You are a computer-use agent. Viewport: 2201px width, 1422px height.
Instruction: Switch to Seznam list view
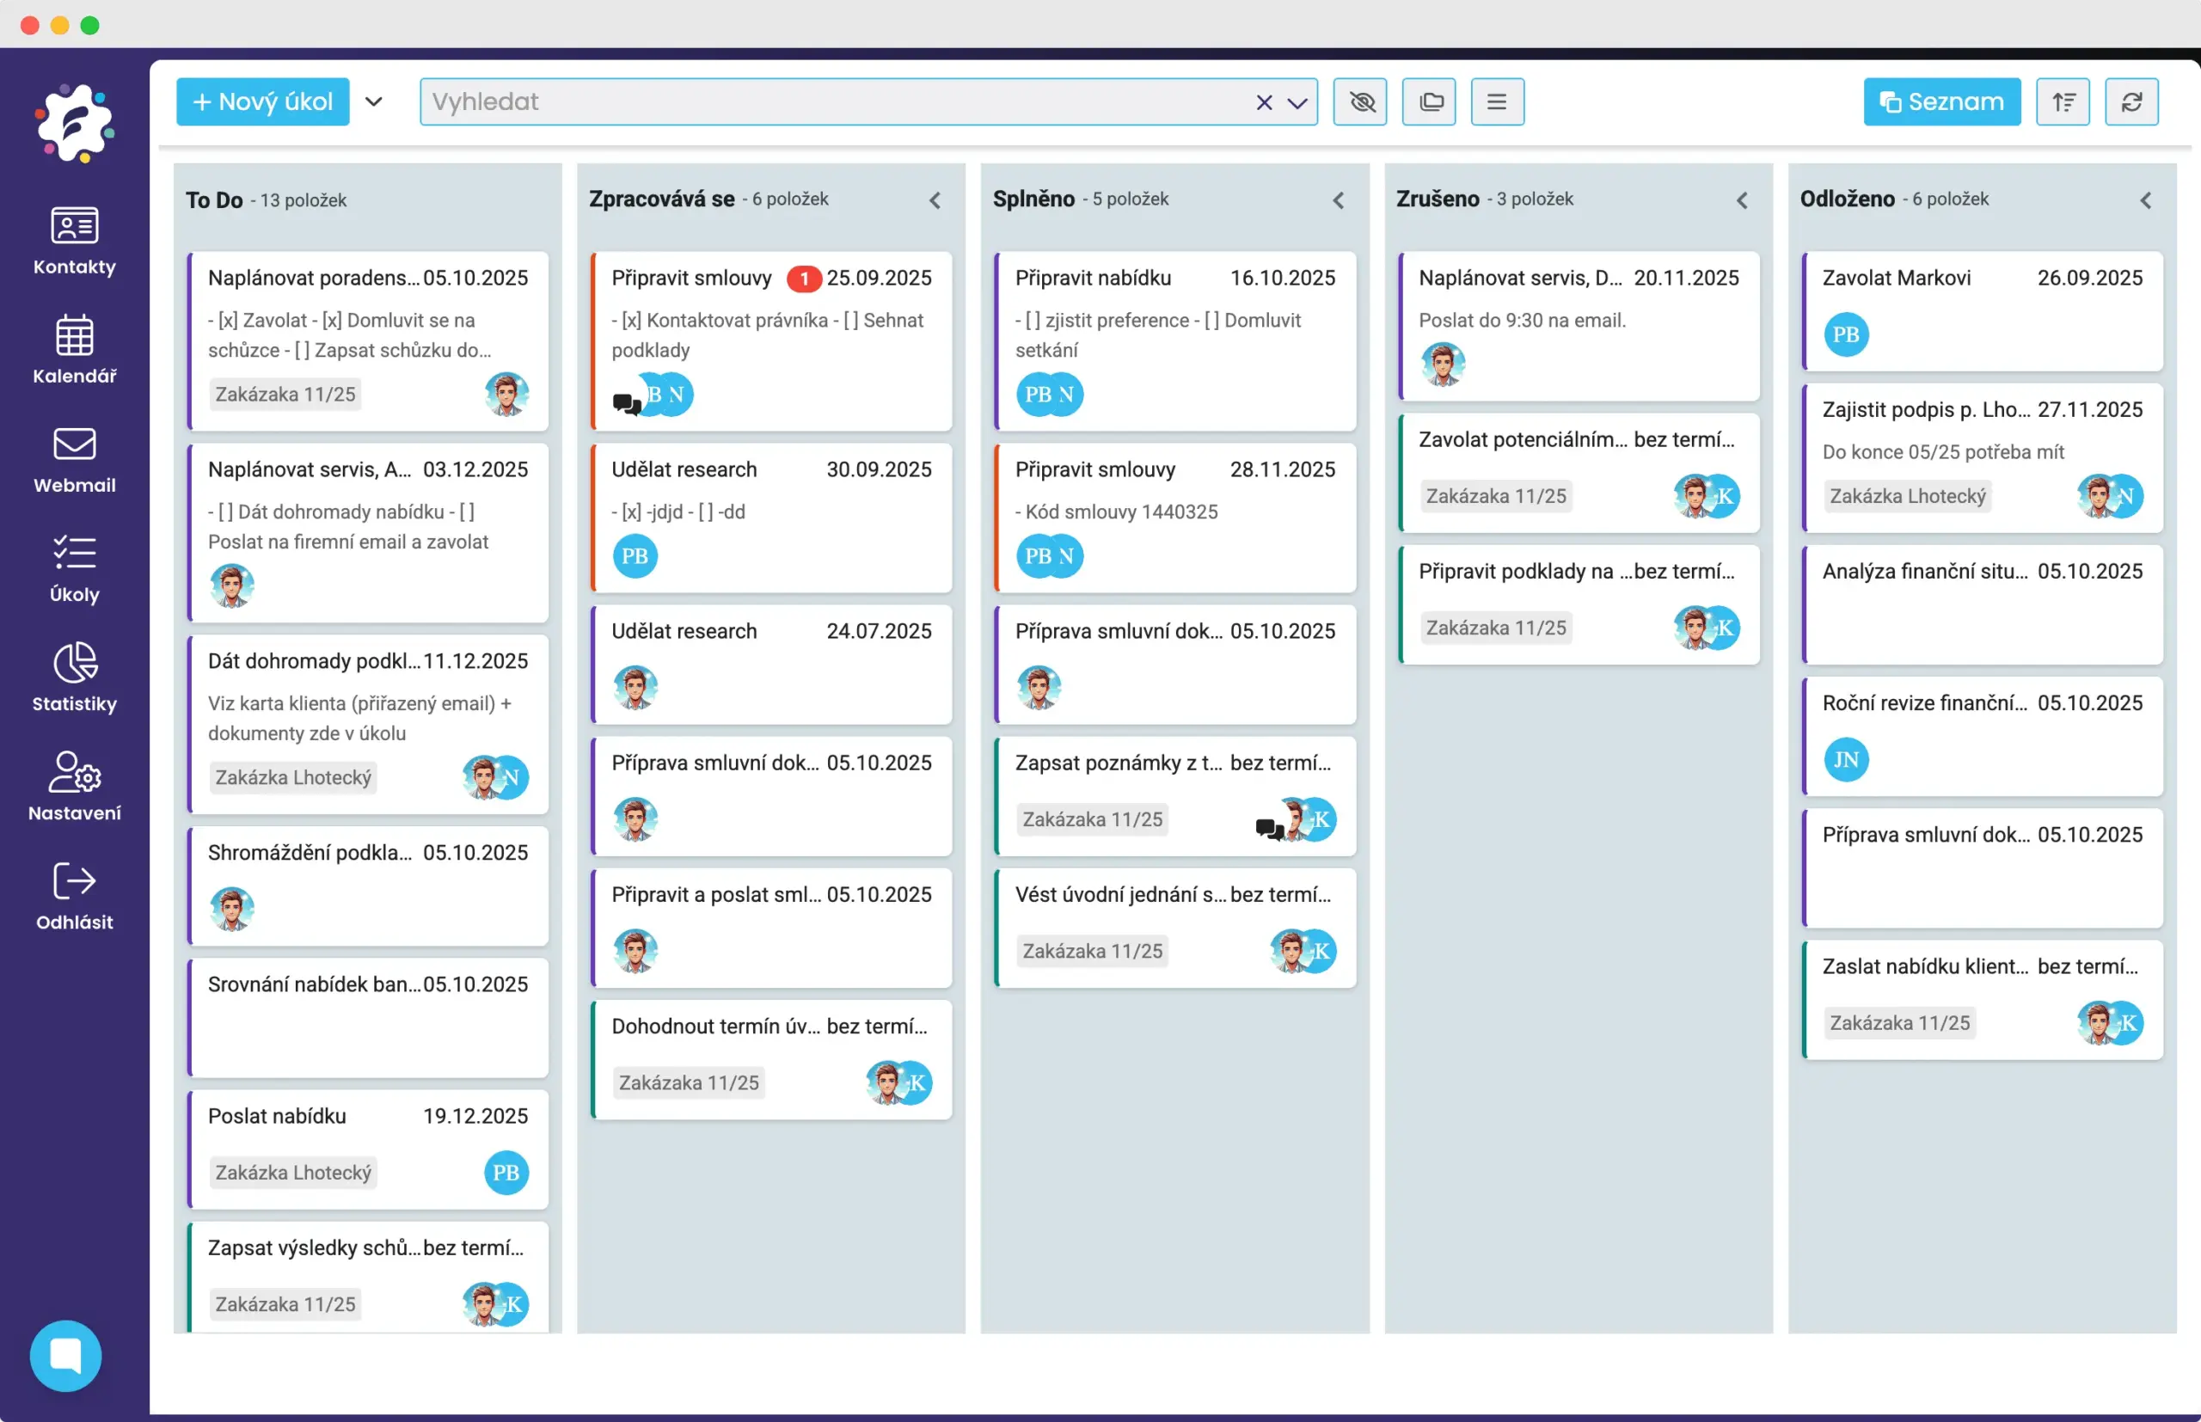(1940, 101)
